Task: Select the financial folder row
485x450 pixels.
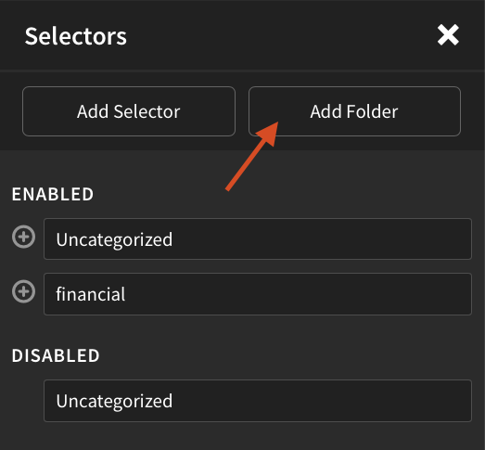Action: pos(258,294)
